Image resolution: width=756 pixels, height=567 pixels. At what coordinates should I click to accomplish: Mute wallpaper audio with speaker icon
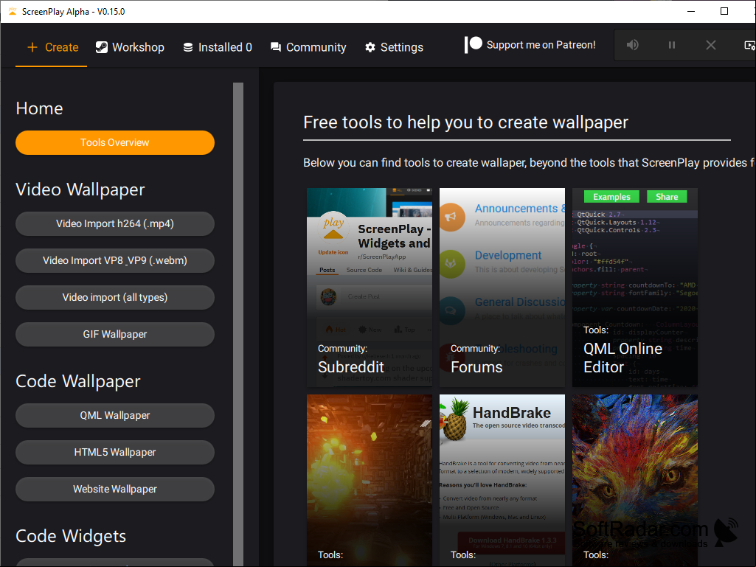633,45
